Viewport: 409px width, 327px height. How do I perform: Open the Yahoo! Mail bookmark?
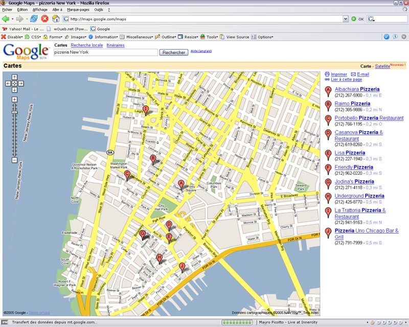pos(23,29)
